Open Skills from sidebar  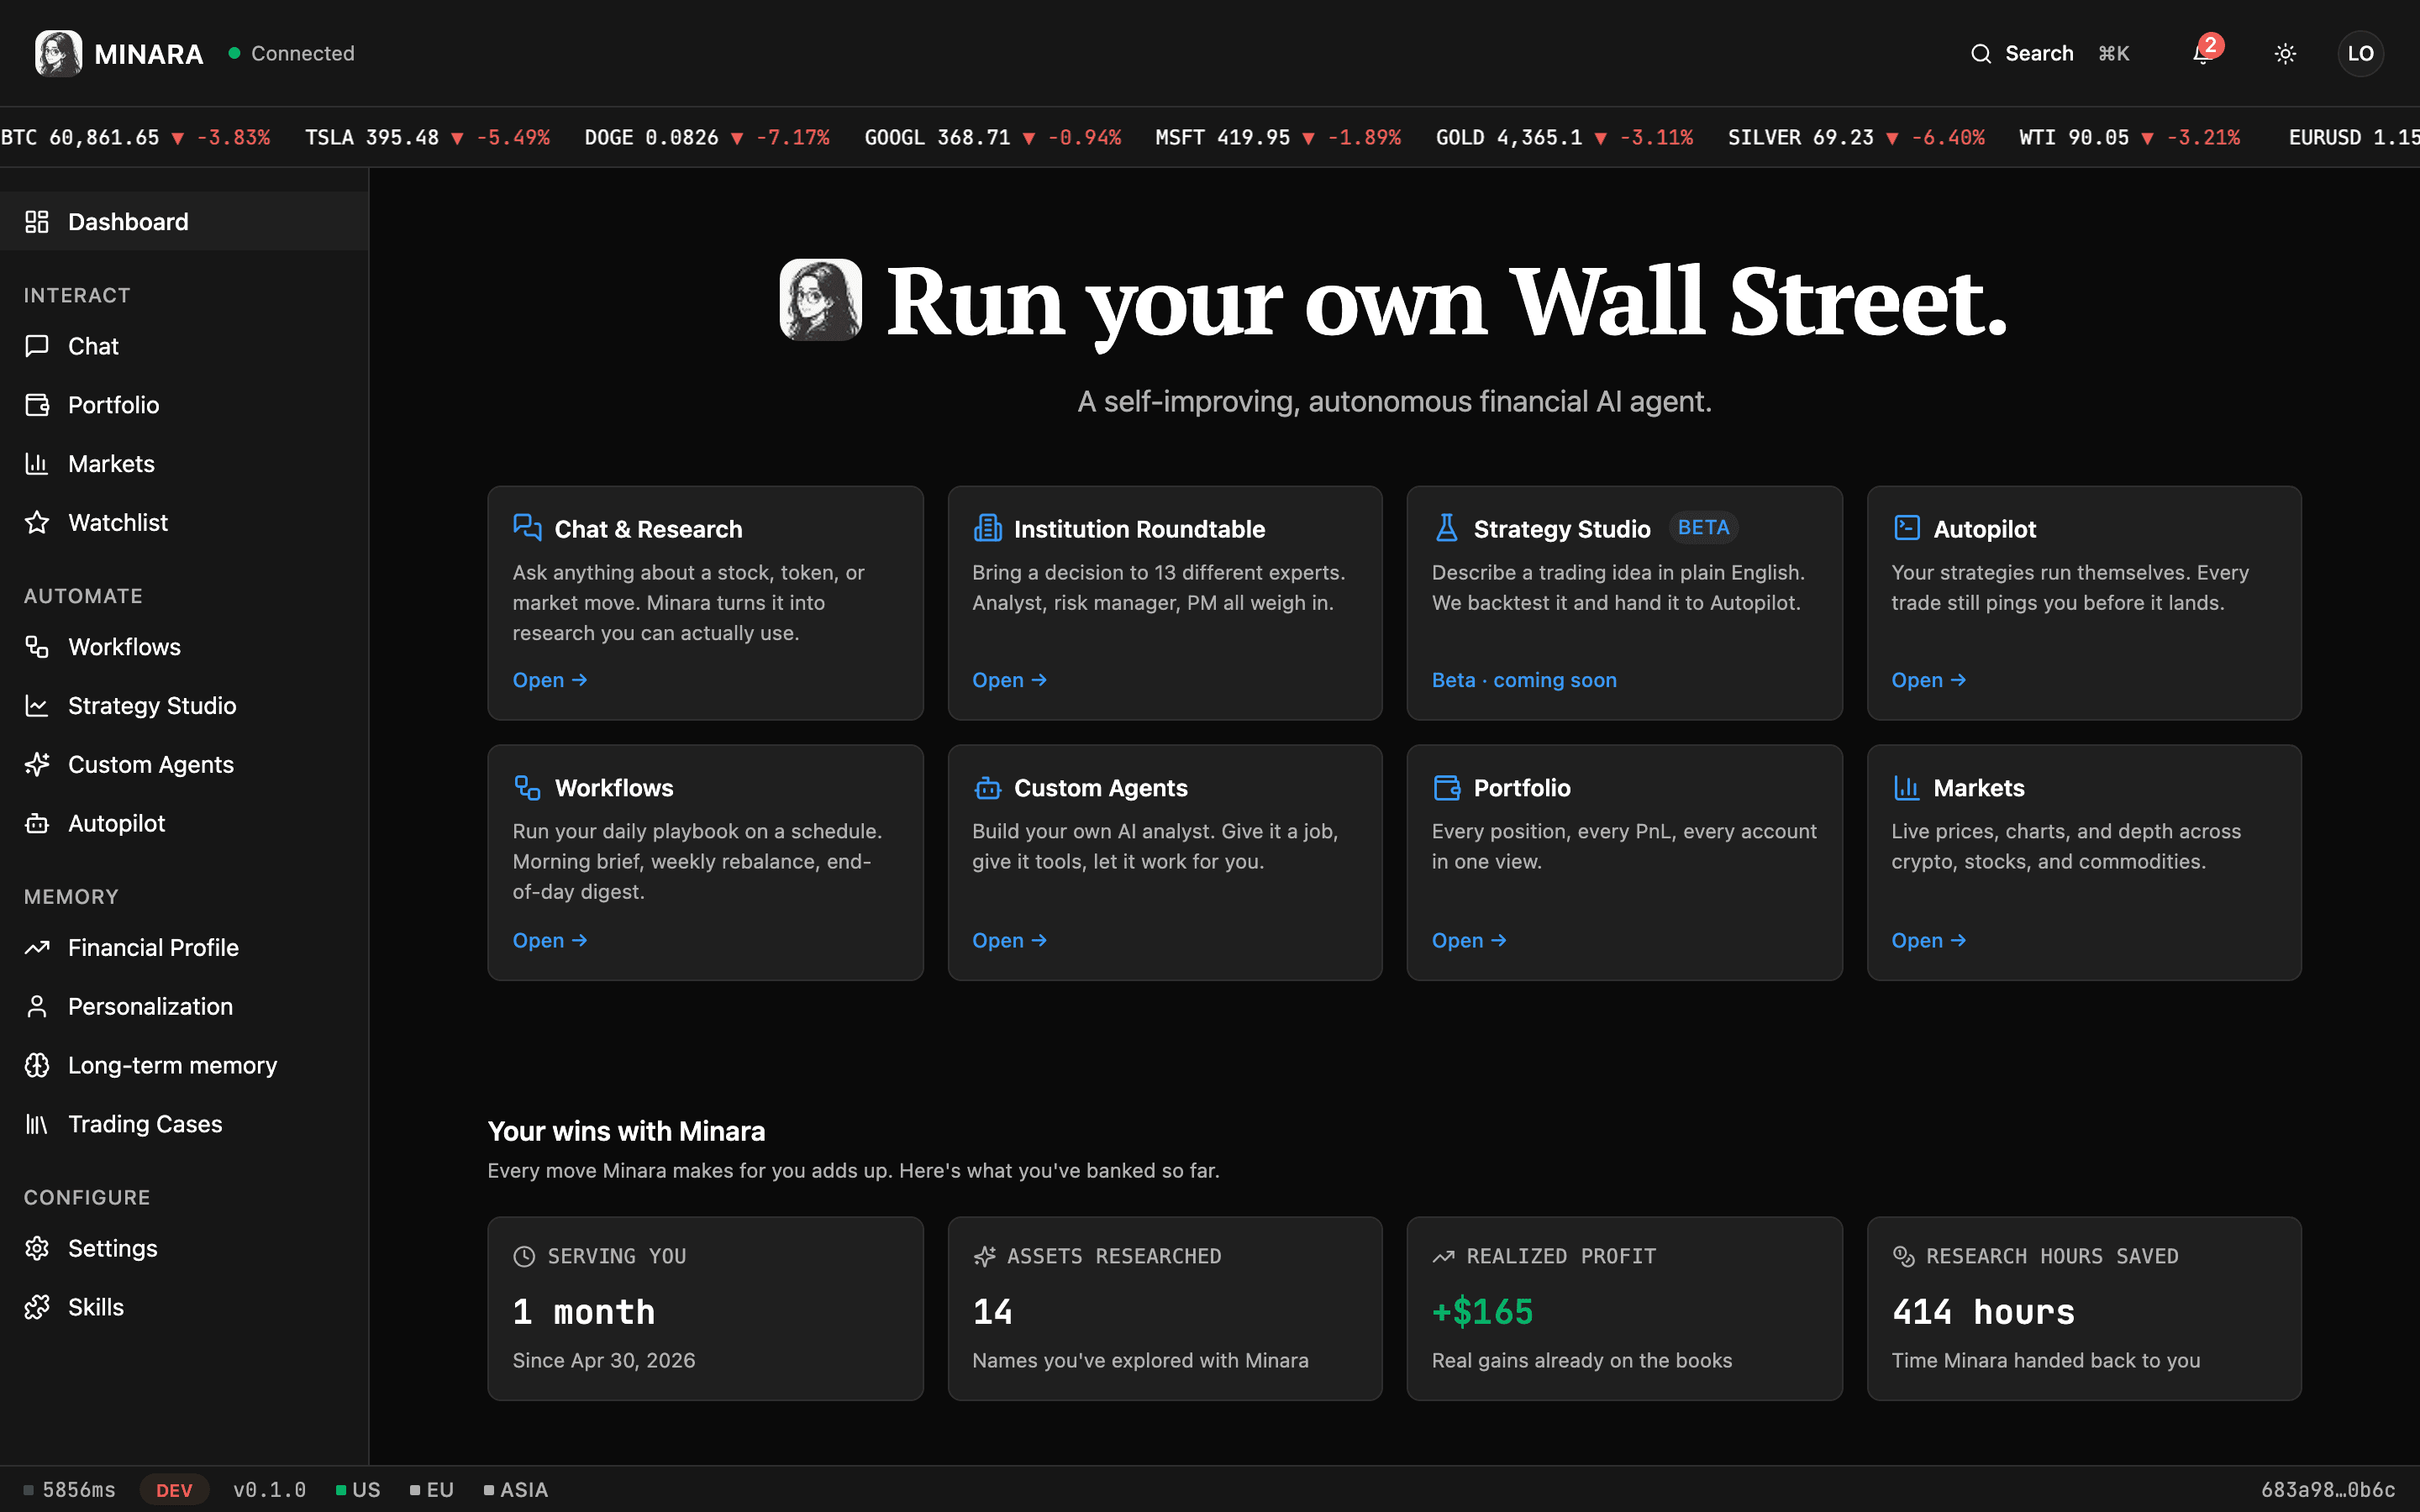(x=184, y=1308)
